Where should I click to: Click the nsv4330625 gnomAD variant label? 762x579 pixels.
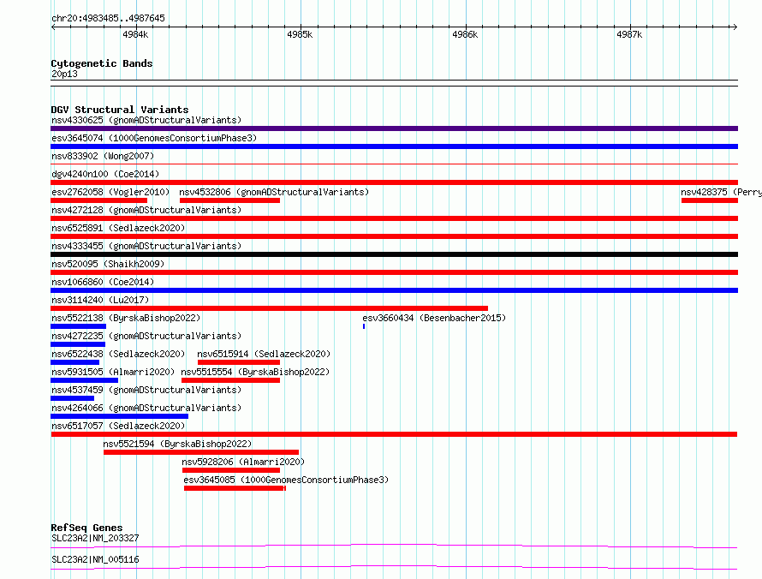point(146,120)
